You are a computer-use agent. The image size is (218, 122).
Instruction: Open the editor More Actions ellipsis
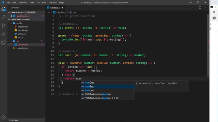coord(205,8)
